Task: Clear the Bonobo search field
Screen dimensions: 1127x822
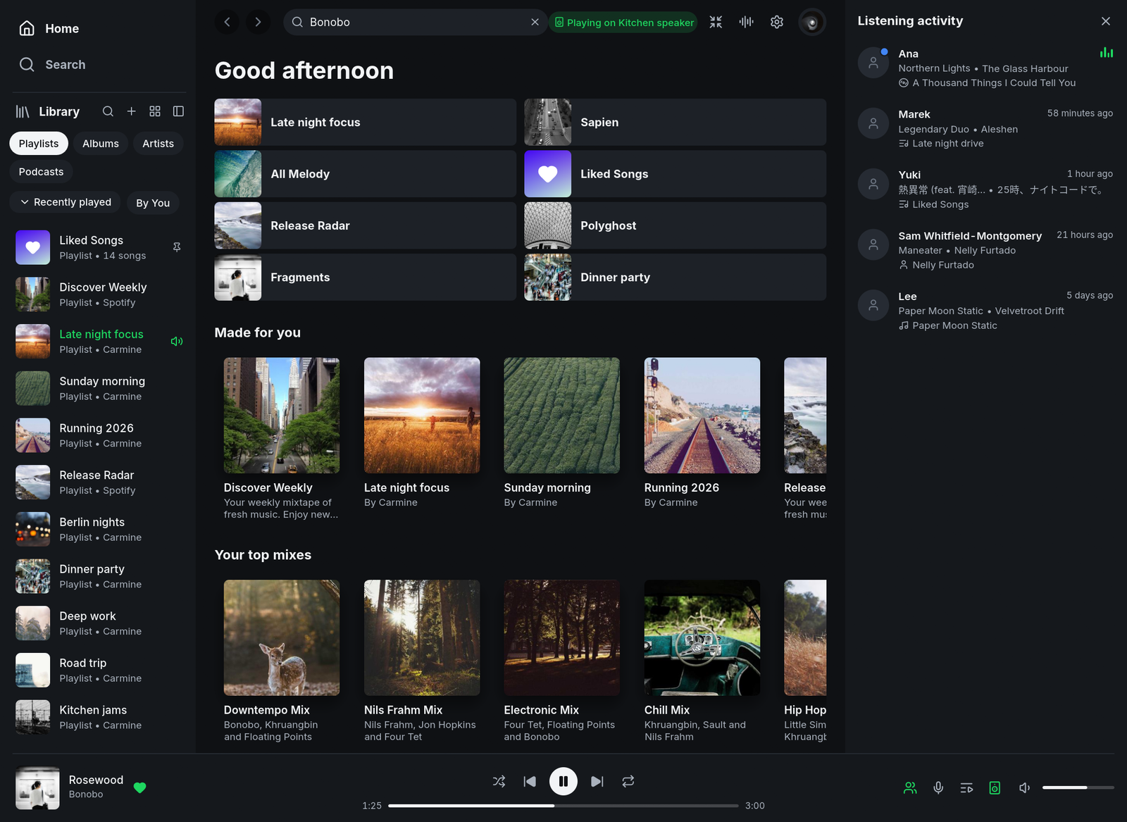Action: coord(535,22)
